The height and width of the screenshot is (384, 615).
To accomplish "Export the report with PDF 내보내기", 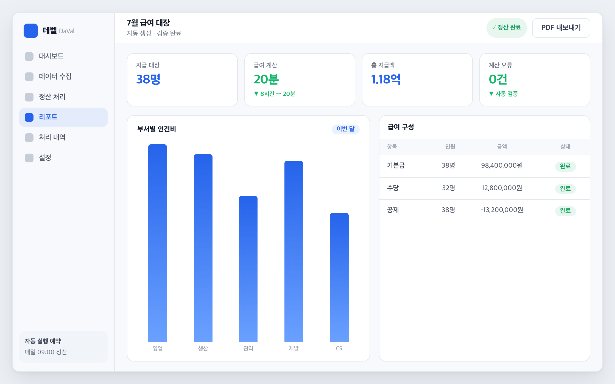I will 561,28.
